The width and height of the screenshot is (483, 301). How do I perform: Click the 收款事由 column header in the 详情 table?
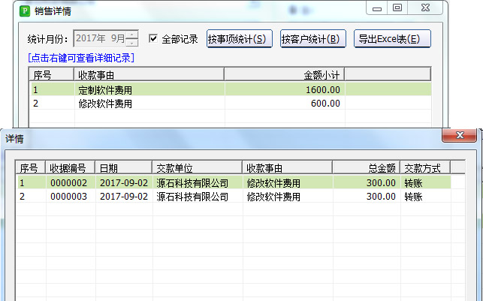point(287,168)
